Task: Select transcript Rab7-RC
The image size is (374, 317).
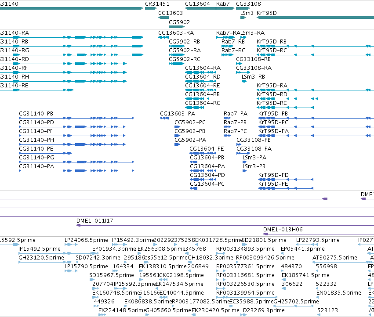Action: point(233,50)
